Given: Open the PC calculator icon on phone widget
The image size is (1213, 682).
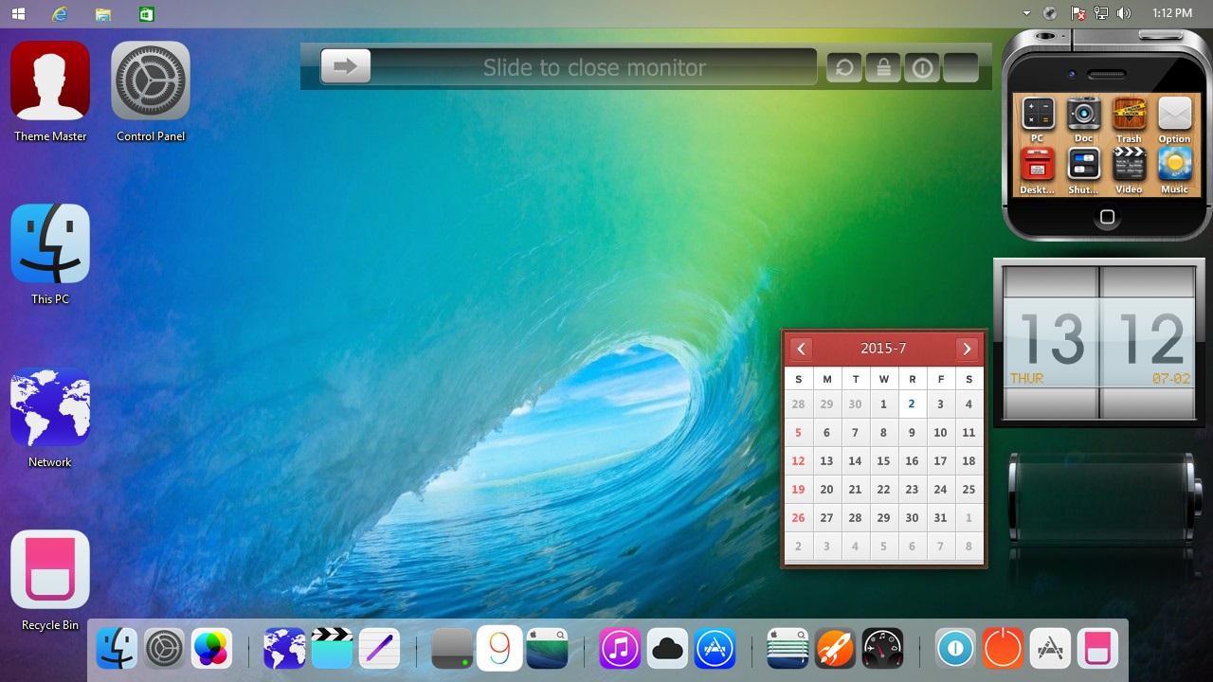Looking at the screenshot, I should pos(1038,115).
